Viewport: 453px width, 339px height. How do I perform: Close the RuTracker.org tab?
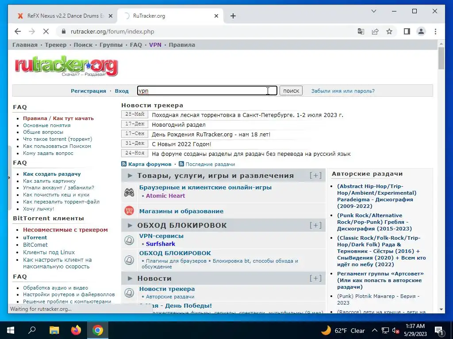[216, 16]
